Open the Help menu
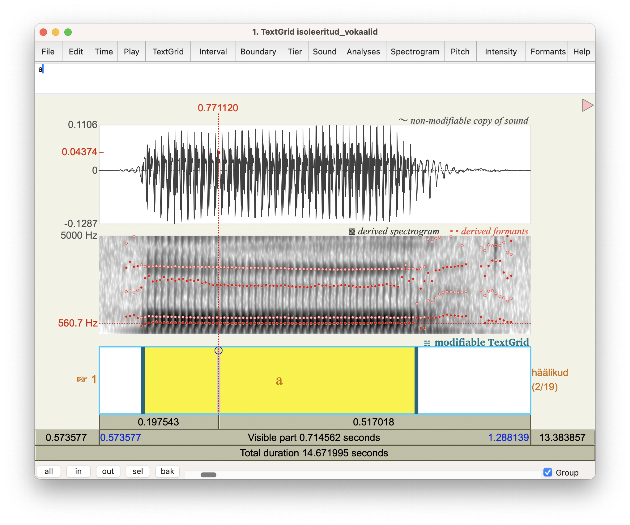Image resolution: width=630 pixels, height=525 pixels. 582,52
